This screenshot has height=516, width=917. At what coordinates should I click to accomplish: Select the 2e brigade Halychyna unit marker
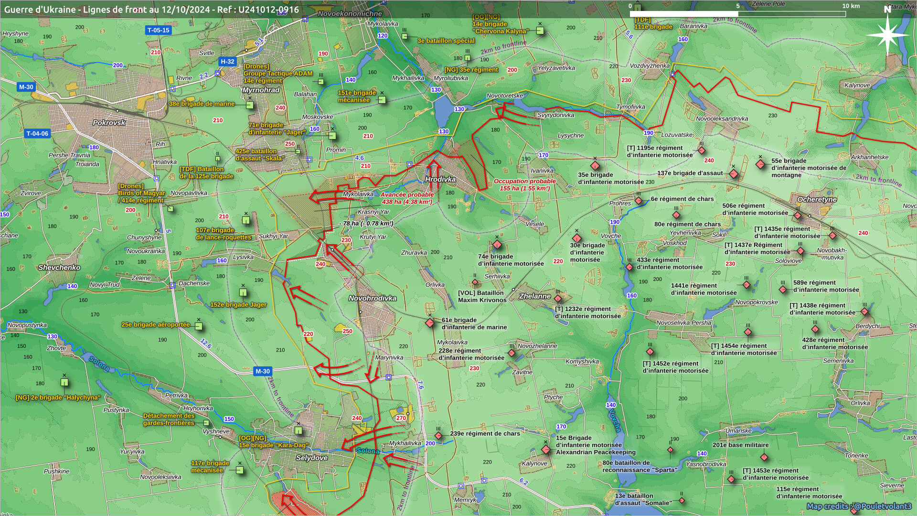pyautogui.click(x=64, y=382)
